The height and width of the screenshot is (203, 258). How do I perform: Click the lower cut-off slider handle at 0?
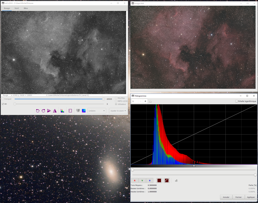tap(15, 104)
